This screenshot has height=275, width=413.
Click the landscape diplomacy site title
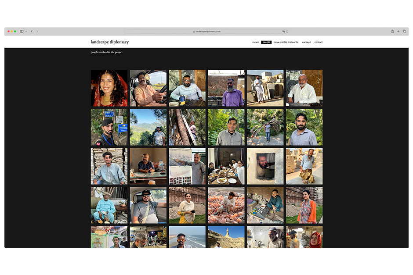click(109, 42)
